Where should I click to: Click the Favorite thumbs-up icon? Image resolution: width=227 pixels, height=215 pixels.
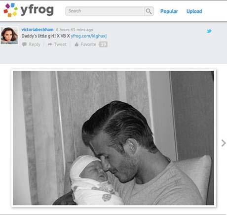76,44
